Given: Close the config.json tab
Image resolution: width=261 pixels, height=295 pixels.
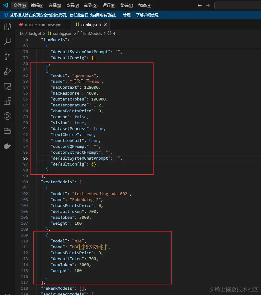Looking at the screenshot, I should (x=105, y=25).
